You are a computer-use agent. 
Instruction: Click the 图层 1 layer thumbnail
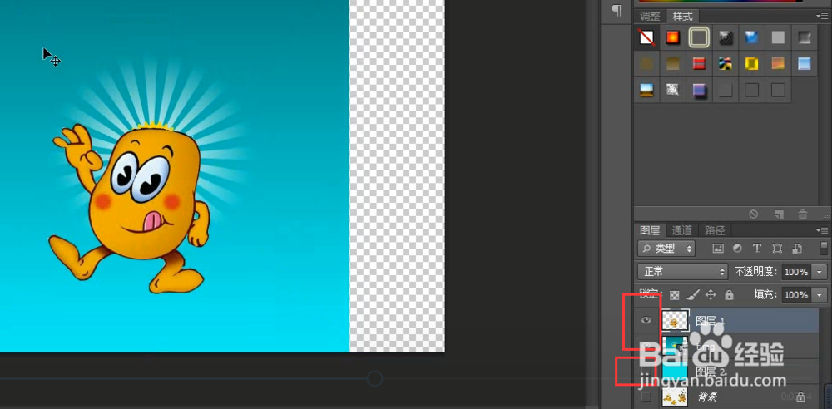click(675, 320)
